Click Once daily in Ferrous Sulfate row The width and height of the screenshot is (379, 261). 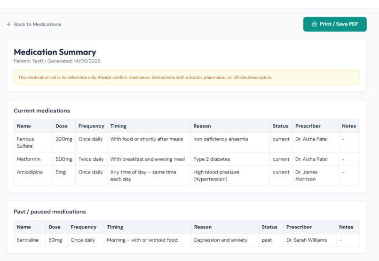(91, 142)
